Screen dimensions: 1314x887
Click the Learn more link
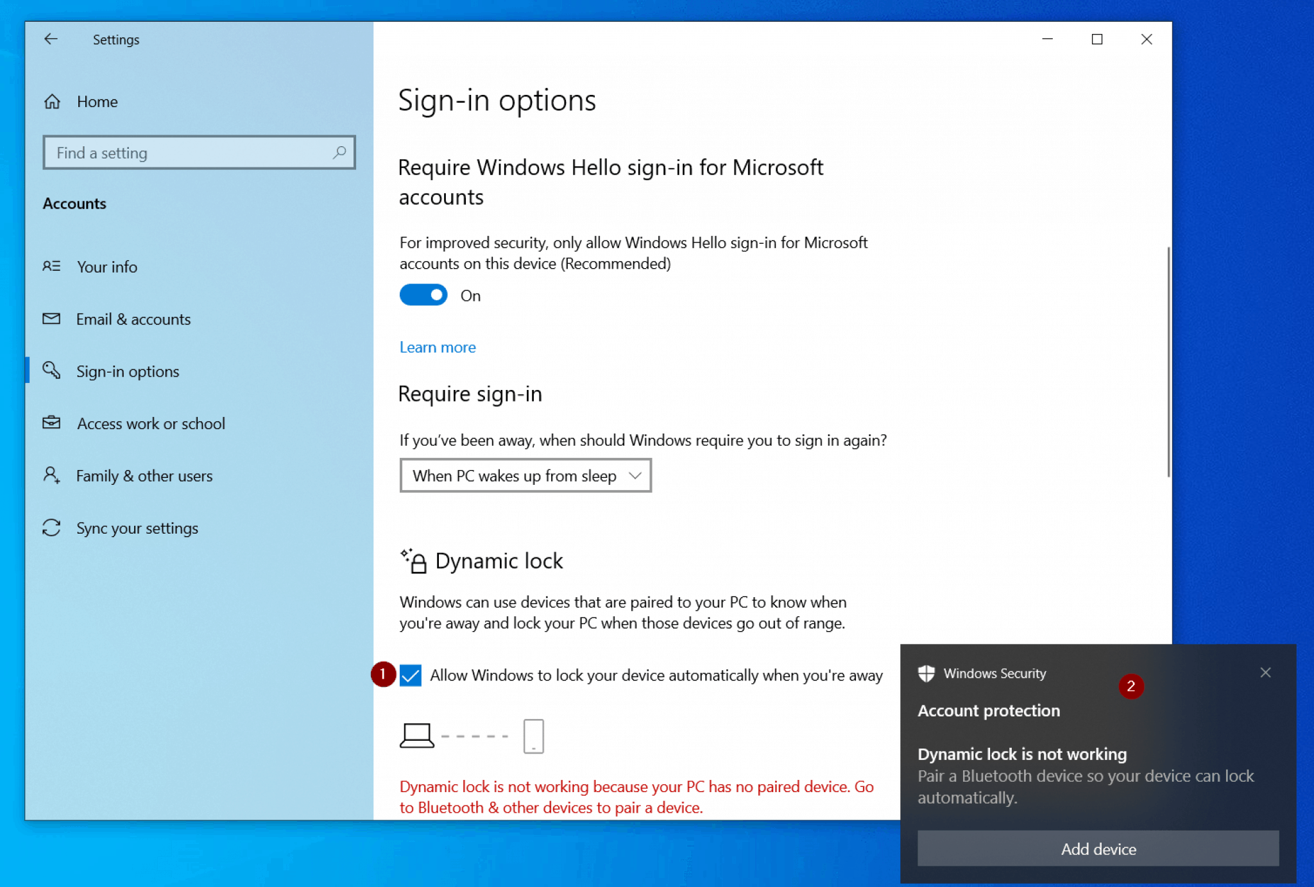point(437,346)
